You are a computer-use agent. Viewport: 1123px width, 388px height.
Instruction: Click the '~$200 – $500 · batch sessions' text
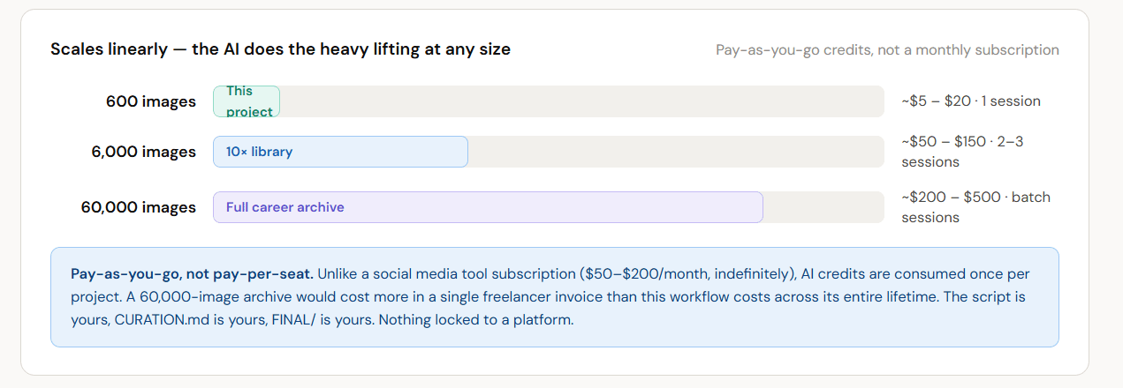975,207
